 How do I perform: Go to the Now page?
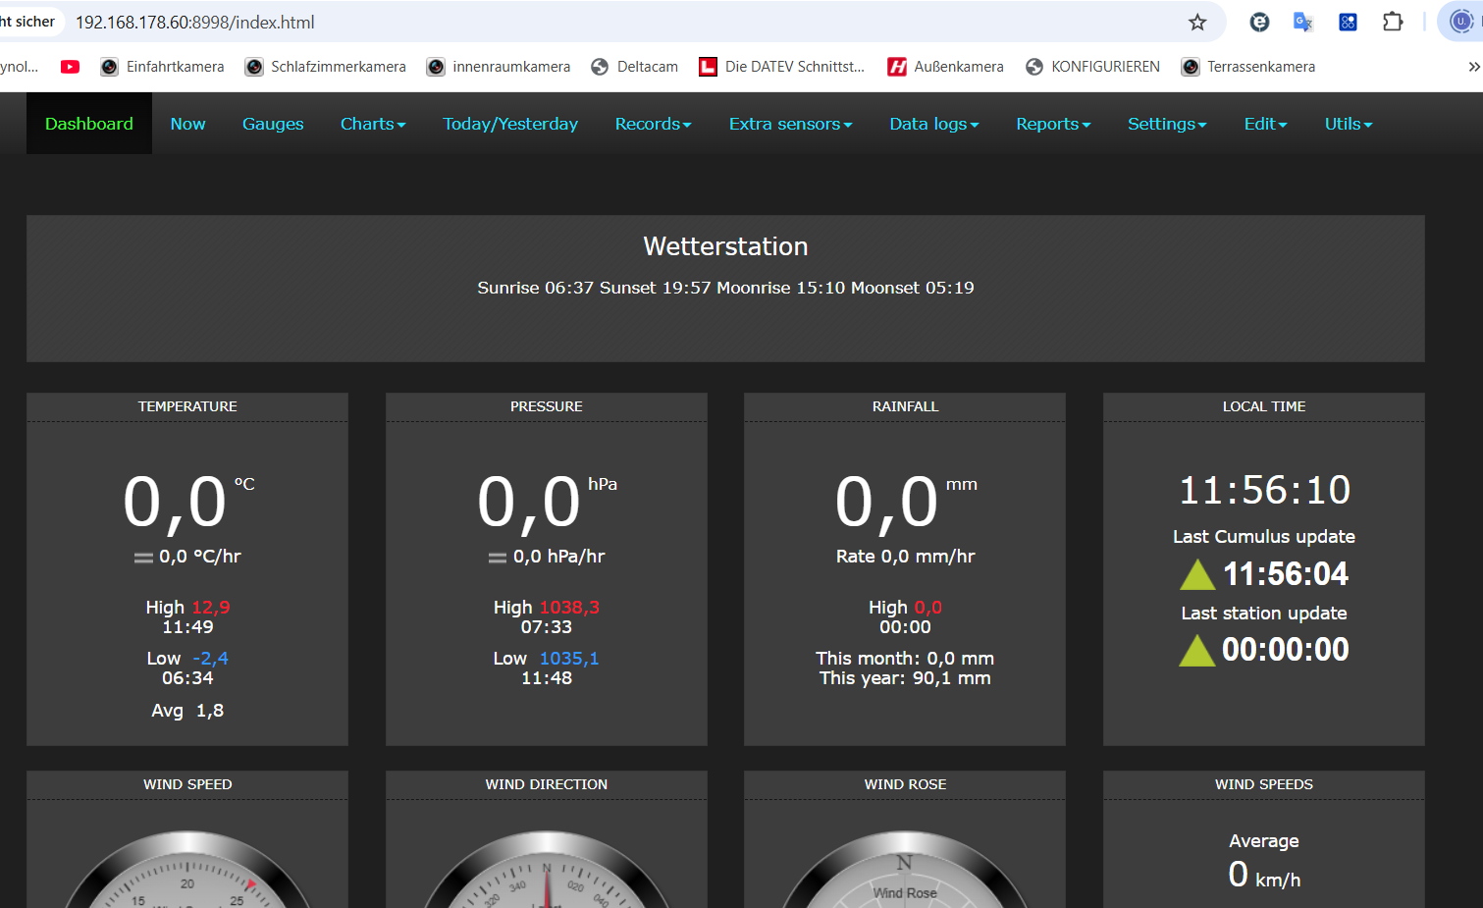click(x=187, y=124)
